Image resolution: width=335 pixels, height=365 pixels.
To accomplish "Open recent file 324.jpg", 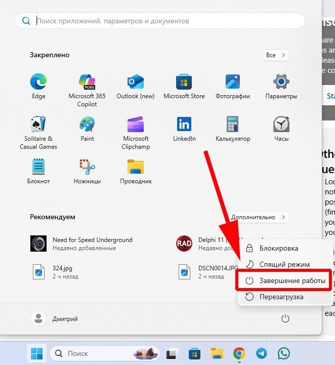I will tap(56, 272).
